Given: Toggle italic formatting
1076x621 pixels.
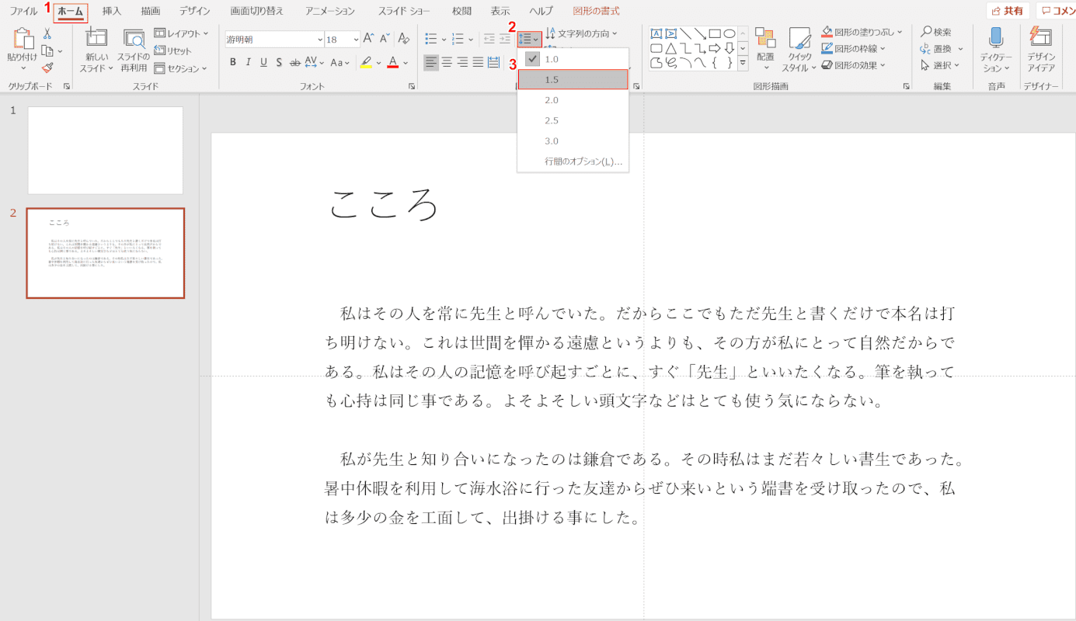Looking at the screenshot, I should (249, 62).
